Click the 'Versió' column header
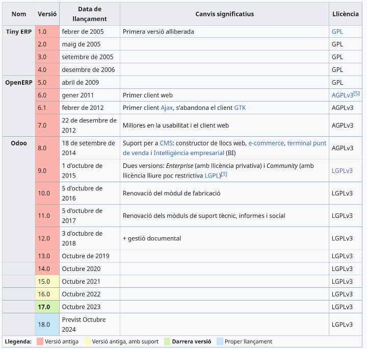 point(47,14)
